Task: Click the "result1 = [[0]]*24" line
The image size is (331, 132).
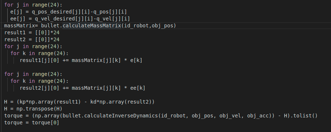Action: coord(32,32)
